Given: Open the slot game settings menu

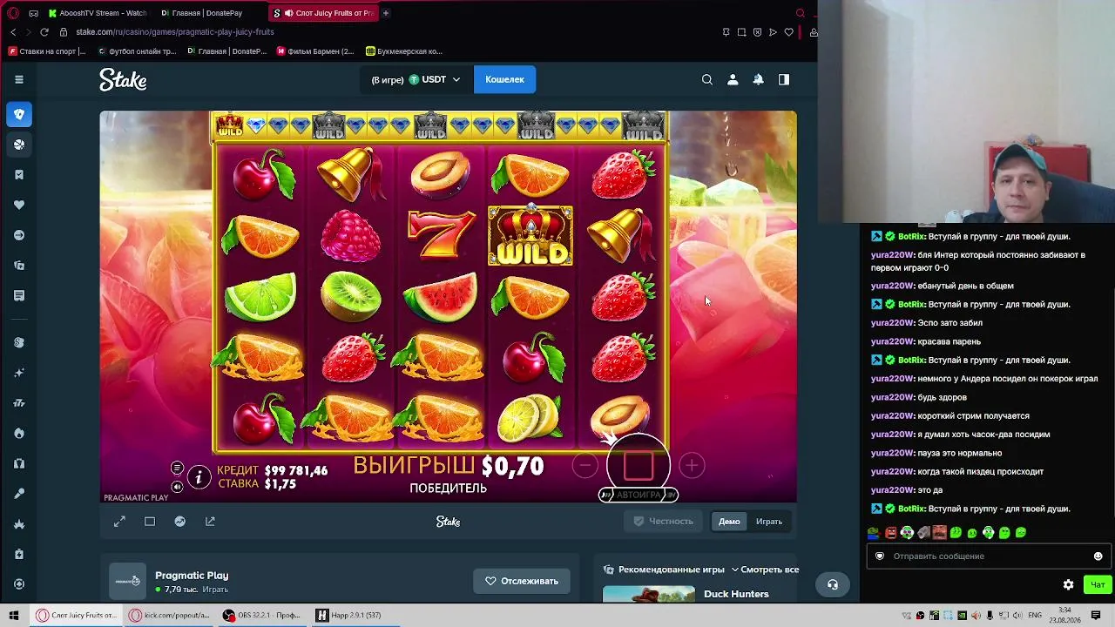Looking at the screenshot, I should [x=177, y=468].
